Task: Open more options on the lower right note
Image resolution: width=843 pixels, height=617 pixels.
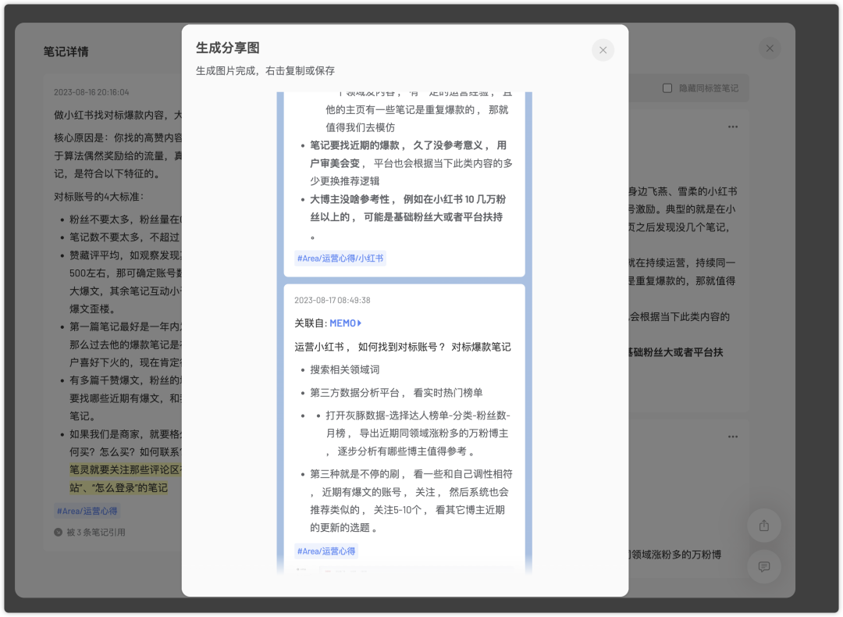Action: tap(732, 437)
